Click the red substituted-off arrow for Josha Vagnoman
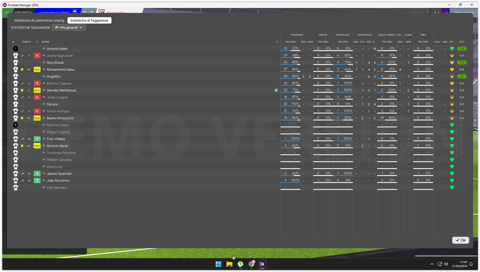 [x=37, y=56]
